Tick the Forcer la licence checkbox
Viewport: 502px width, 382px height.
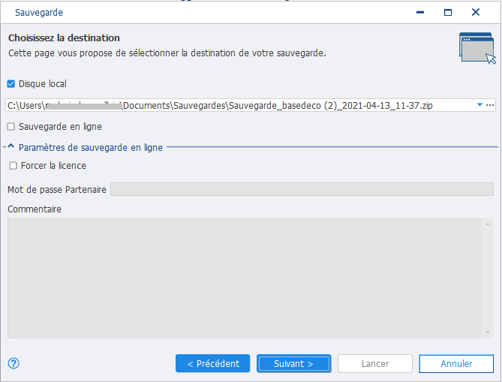coord(13,166)
